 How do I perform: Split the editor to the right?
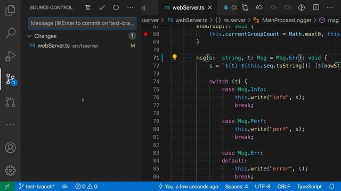tap(316, 7)
